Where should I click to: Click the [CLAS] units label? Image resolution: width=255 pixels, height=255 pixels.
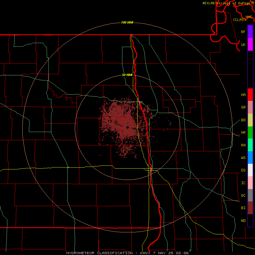coord(239,20)
